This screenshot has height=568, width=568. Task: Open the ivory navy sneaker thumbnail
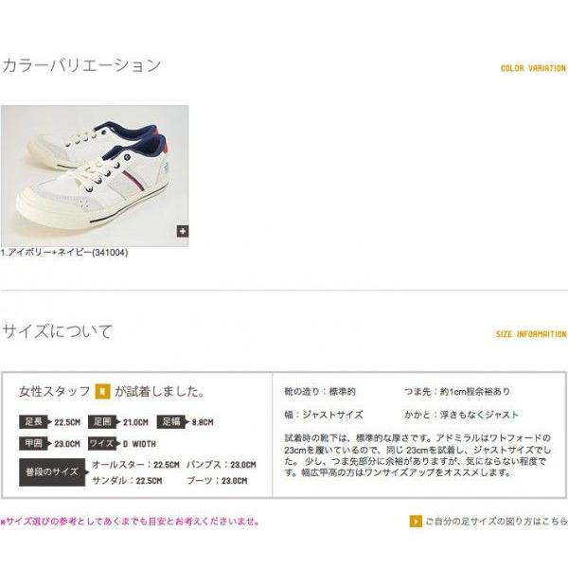(95, 176)
